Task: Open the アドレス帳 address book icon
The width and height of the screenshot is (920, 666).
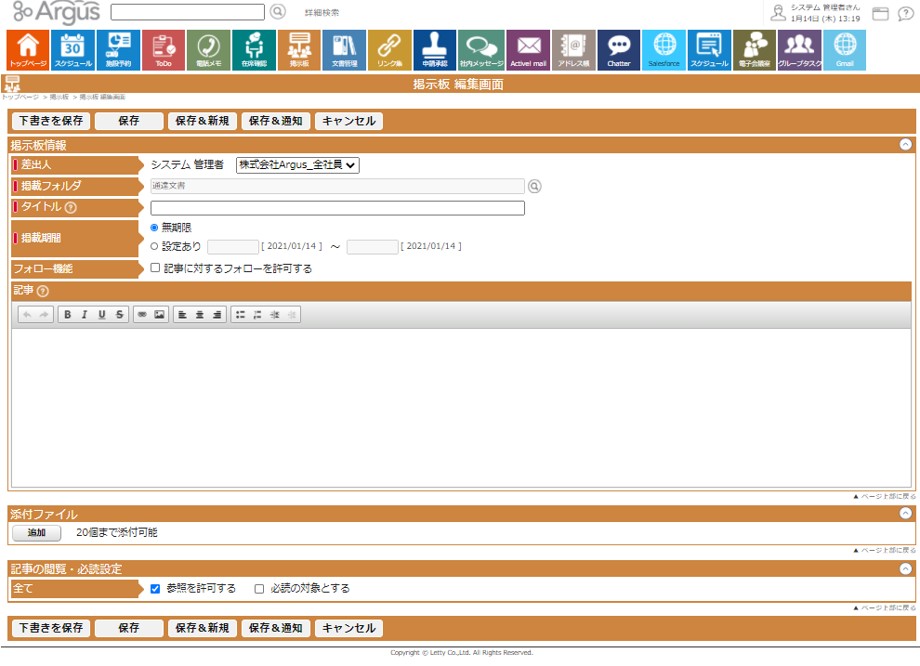Action: (573, 50)
